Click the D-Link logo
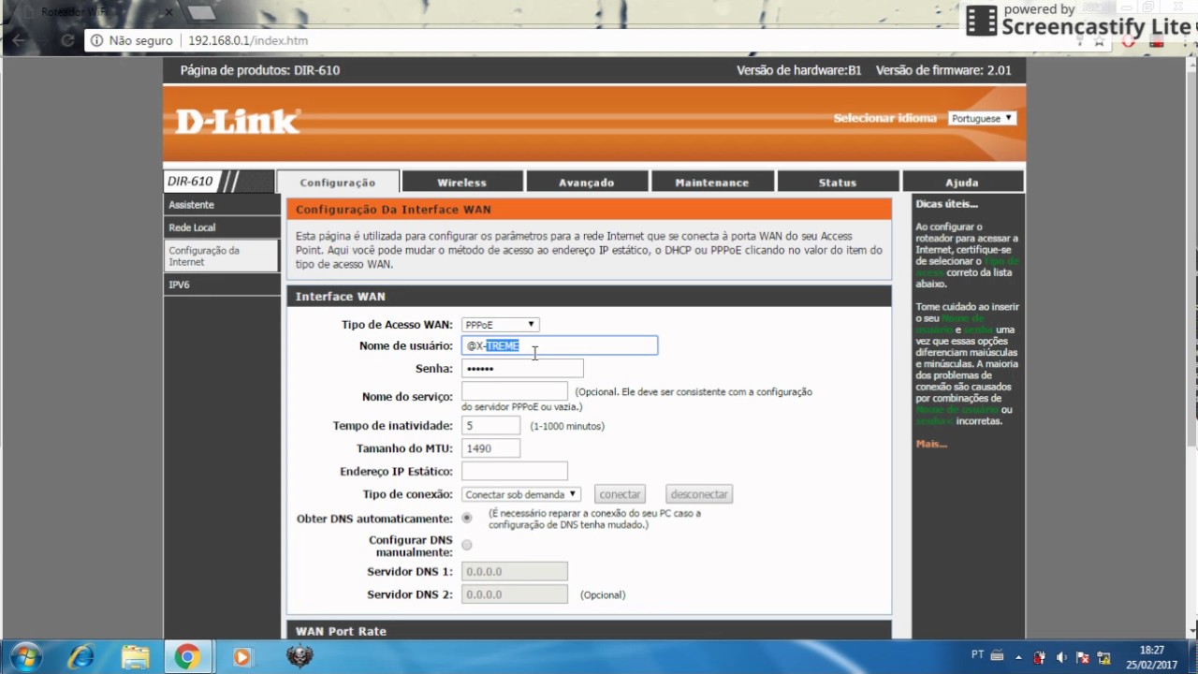This screenshot has width=1198, height=674. click(238, 121)
